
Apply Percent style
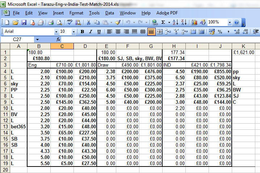pos(220,32)
